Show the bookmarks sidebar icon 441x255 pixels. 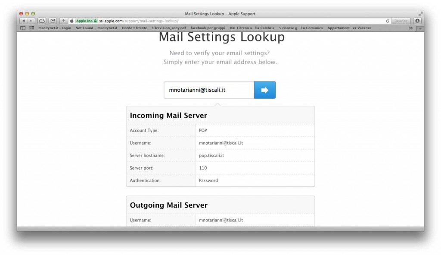pos(22,28)
